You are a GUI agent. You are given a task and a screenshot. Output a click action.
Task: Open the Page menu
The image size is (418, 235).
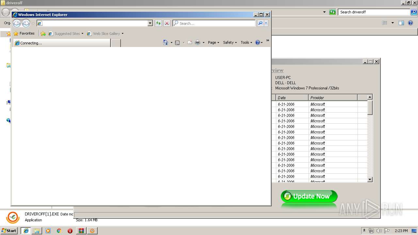[x=214, y=42]
